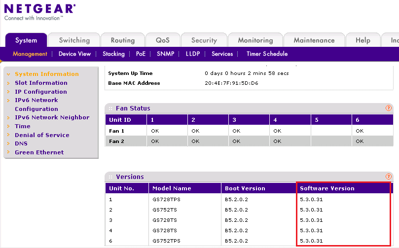The image size is (399, 248).
Task: Open IPv6 Network Configuration page
Action: coord(36,105)
